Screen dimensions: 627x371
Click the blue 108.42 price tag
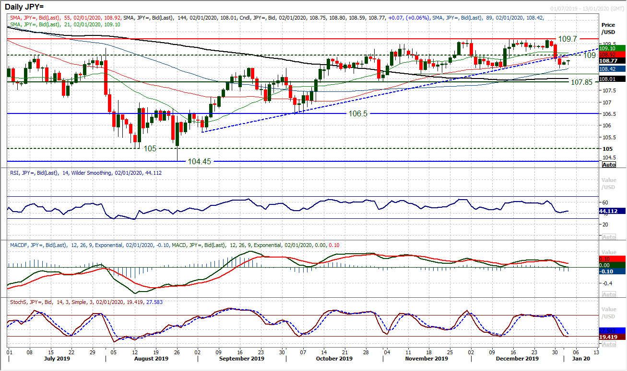click(613, 69)
